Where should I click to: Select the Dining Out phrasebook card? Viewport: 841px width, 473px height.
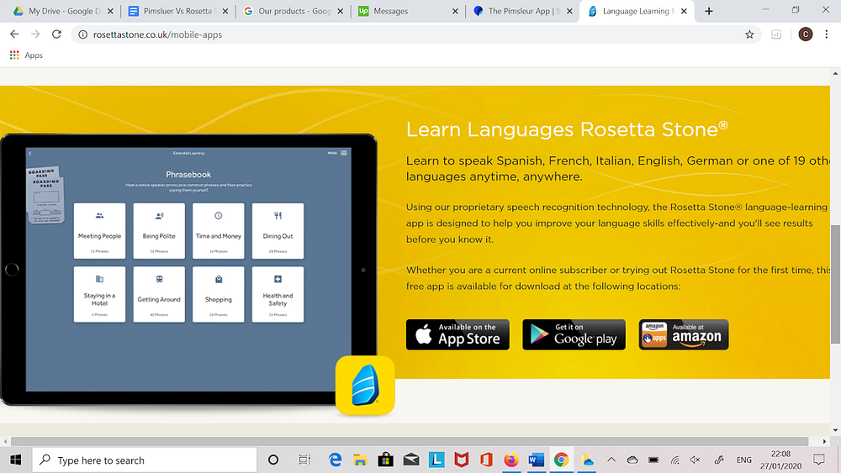pyautogui.click(x=278, y=231)
